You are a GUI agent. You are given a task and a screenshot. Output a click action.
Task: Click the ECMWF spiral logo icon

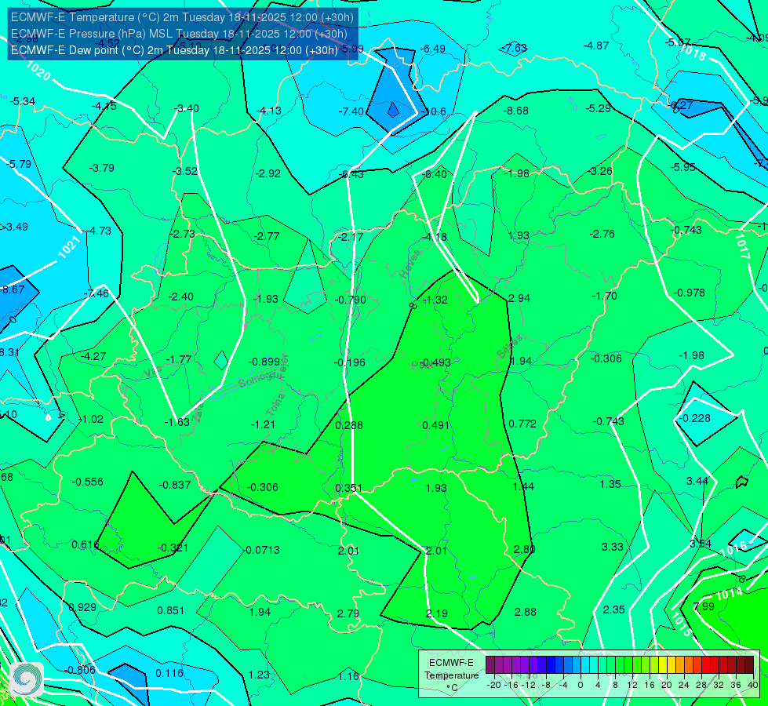click(27, 679)
